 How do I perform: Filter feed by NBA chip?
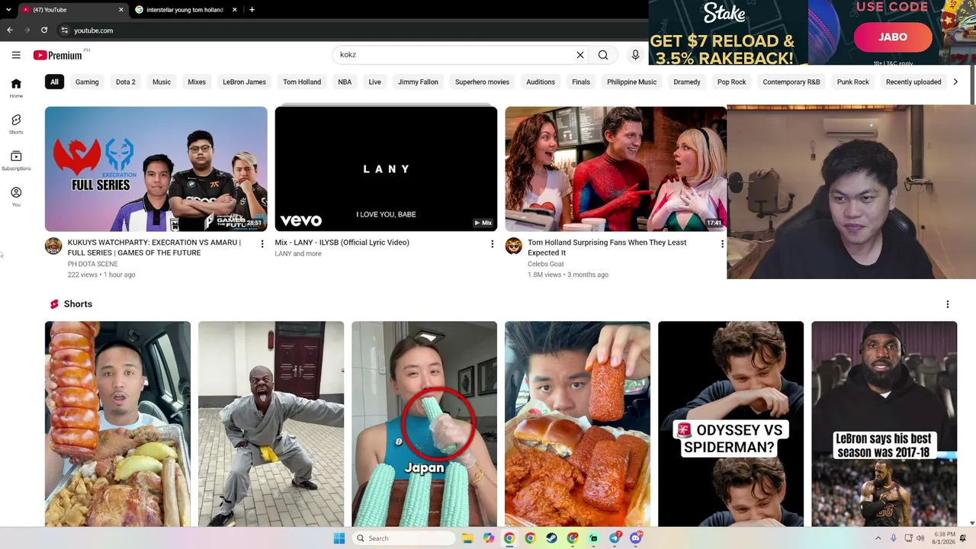(x=345, y=82)
